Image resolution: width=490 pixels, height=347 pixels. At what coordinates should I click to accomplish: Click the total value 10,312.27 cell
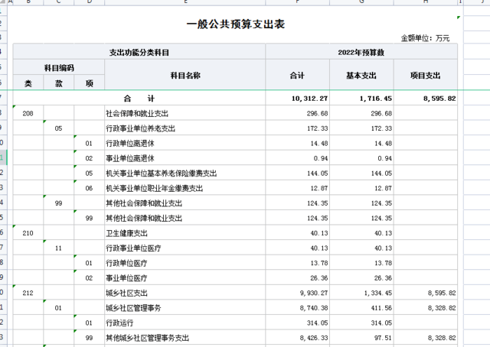click(297, 99)
